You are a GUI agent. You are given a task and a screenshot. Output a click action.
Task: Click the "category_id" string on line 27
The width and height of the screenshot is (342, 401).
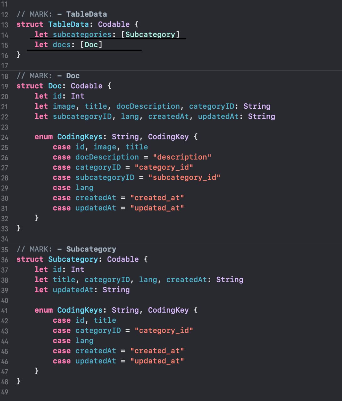[164, 167]
